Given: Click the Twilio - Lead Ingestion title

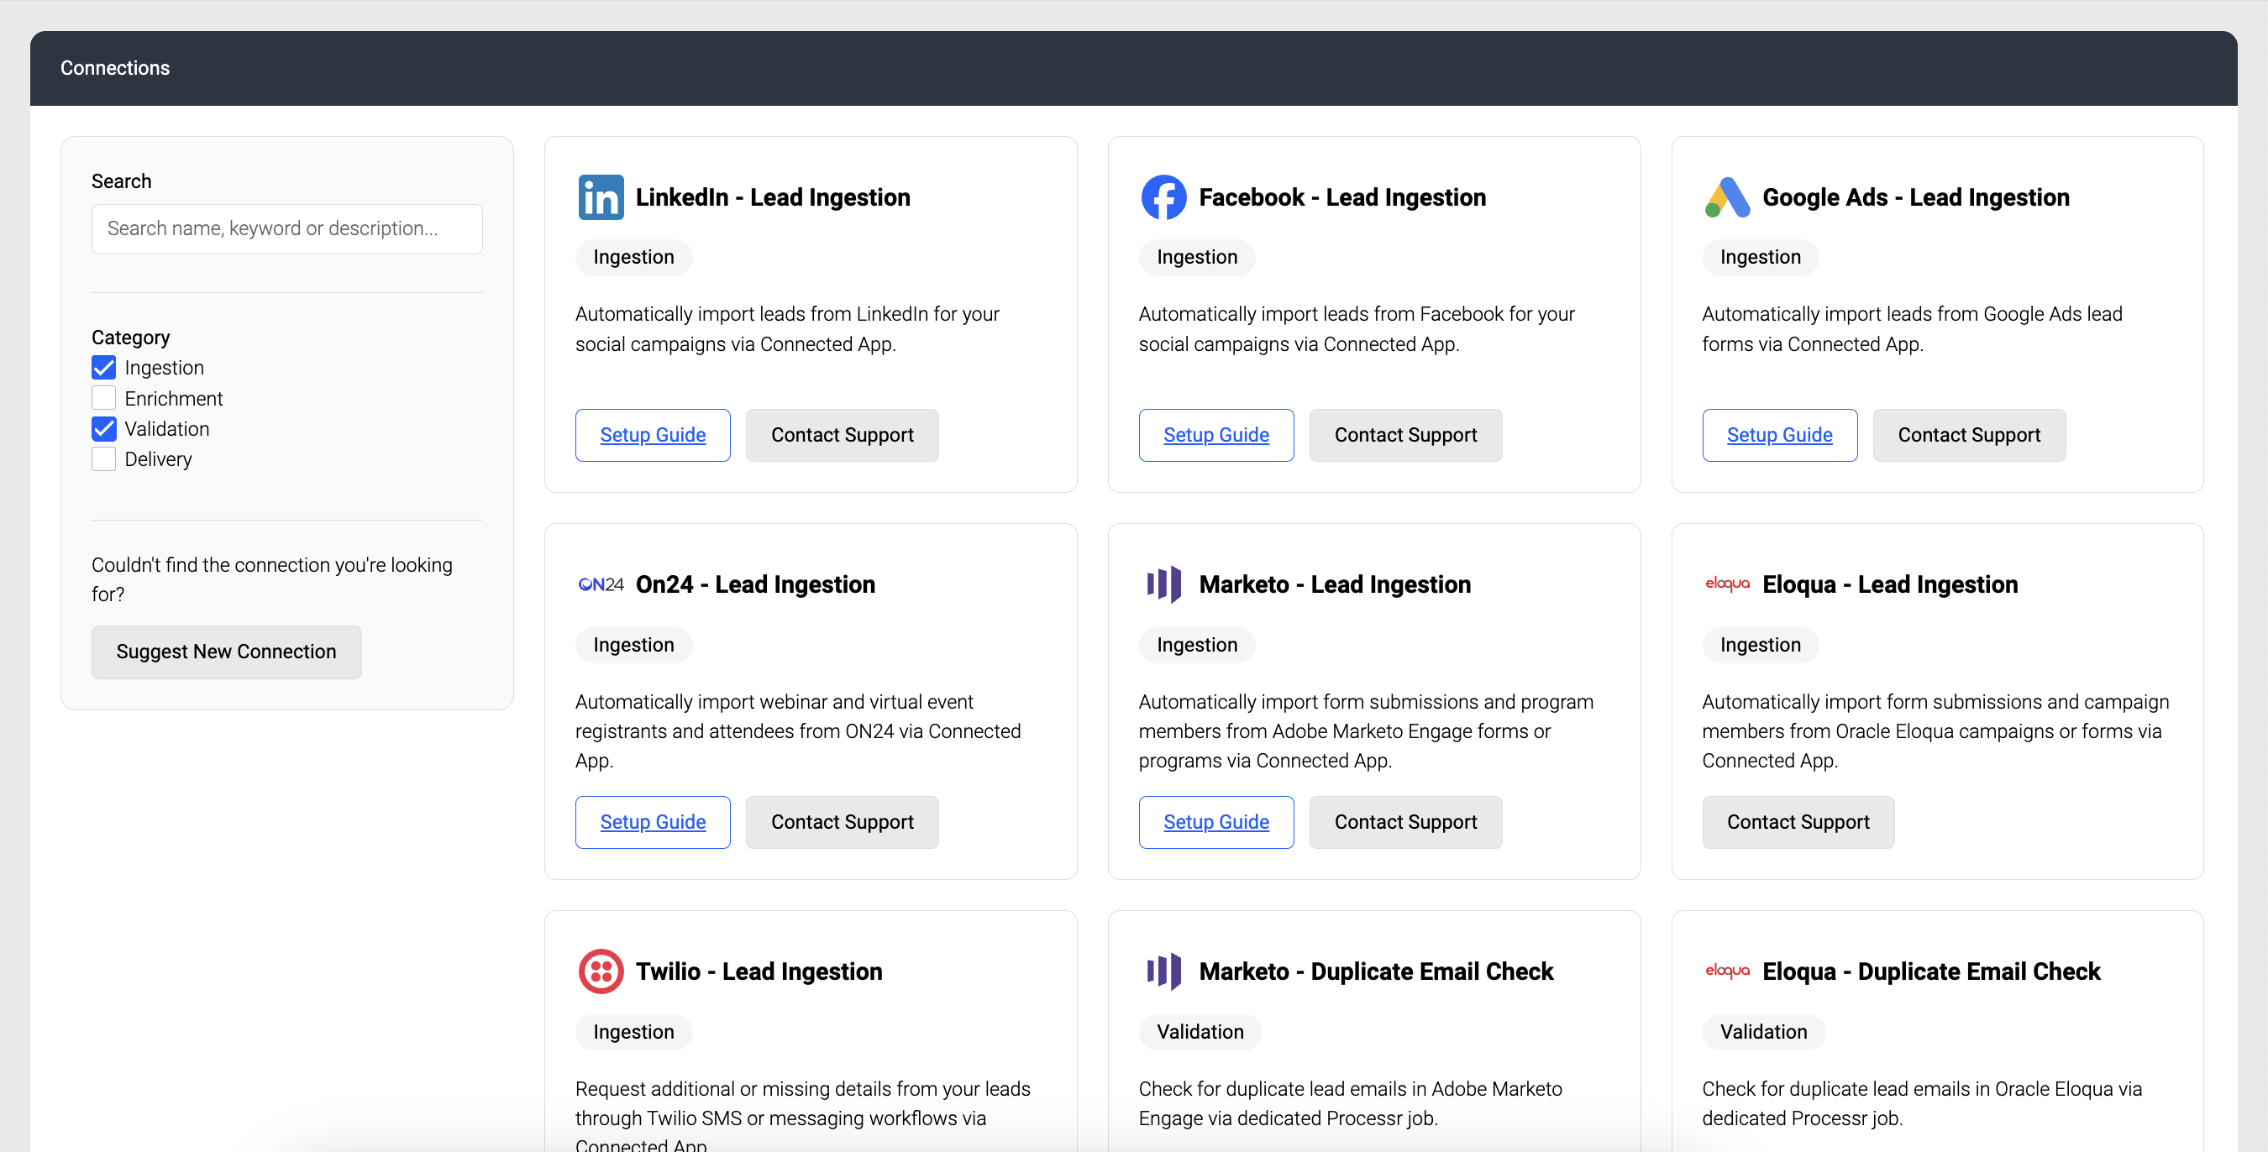Looking at the screenshot, I should click(759, 971).
